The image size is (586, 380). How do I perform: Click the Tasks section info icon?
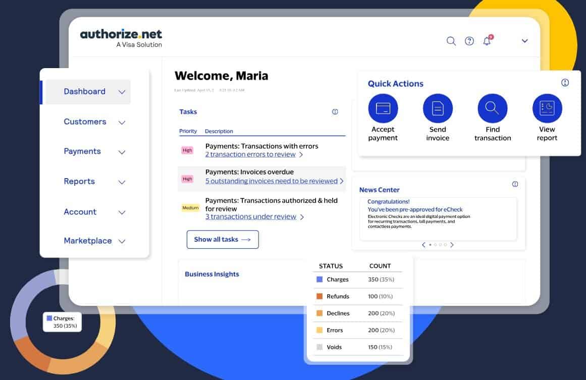(x=335, y=112)
